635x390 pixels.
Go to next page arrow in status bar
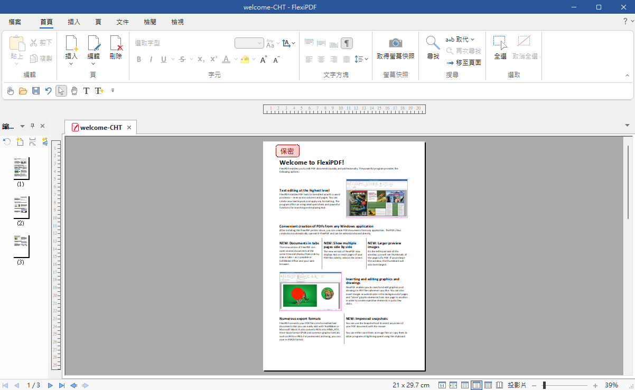tap(50, 385)
